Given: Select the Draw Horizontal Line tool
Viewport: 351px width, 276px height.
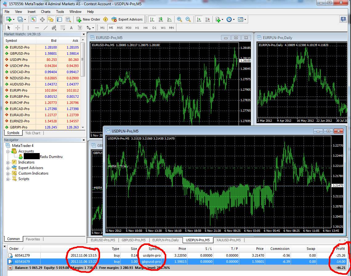Looking at the screenshot, I should tap(37, 28).
